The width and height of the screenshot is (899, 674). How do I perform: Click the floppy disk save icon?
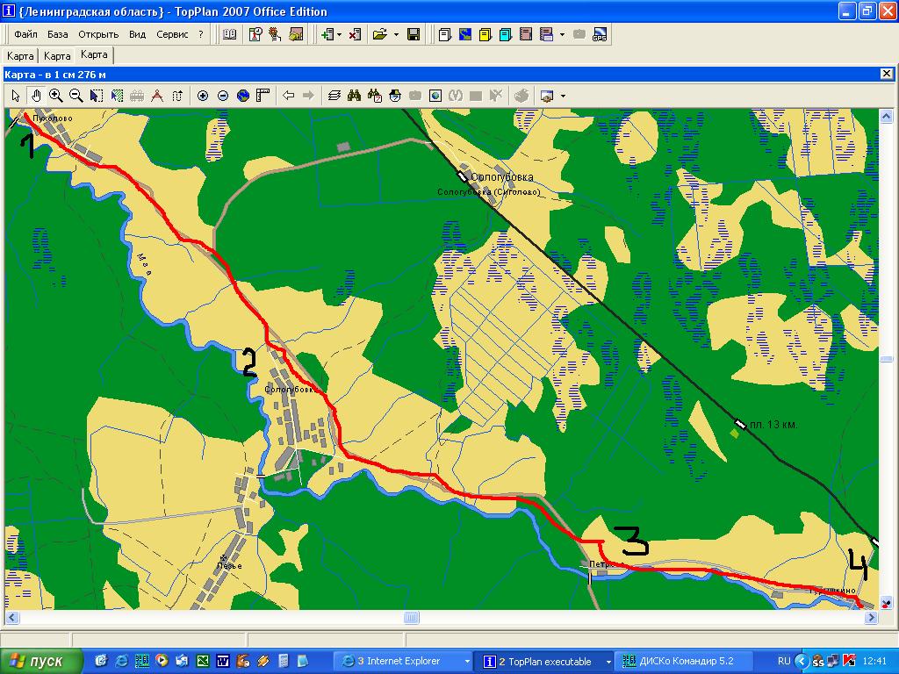[414, 34]
